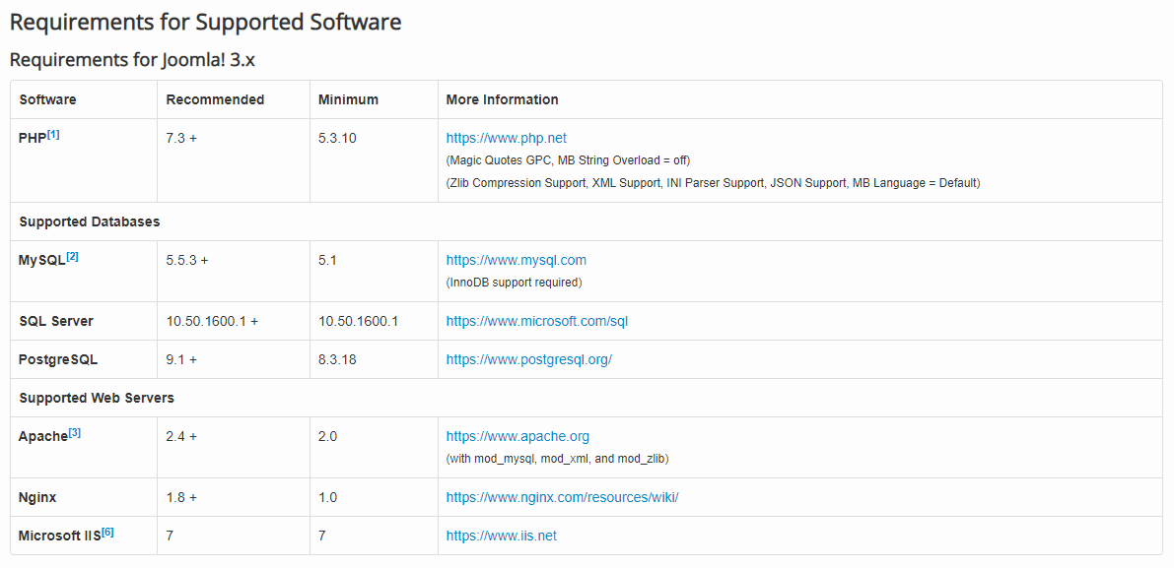Viewport: 1174px width, 568px height.
Task: Click MySQL recommended version "5.5.3 +"
Action: [187, 261]
